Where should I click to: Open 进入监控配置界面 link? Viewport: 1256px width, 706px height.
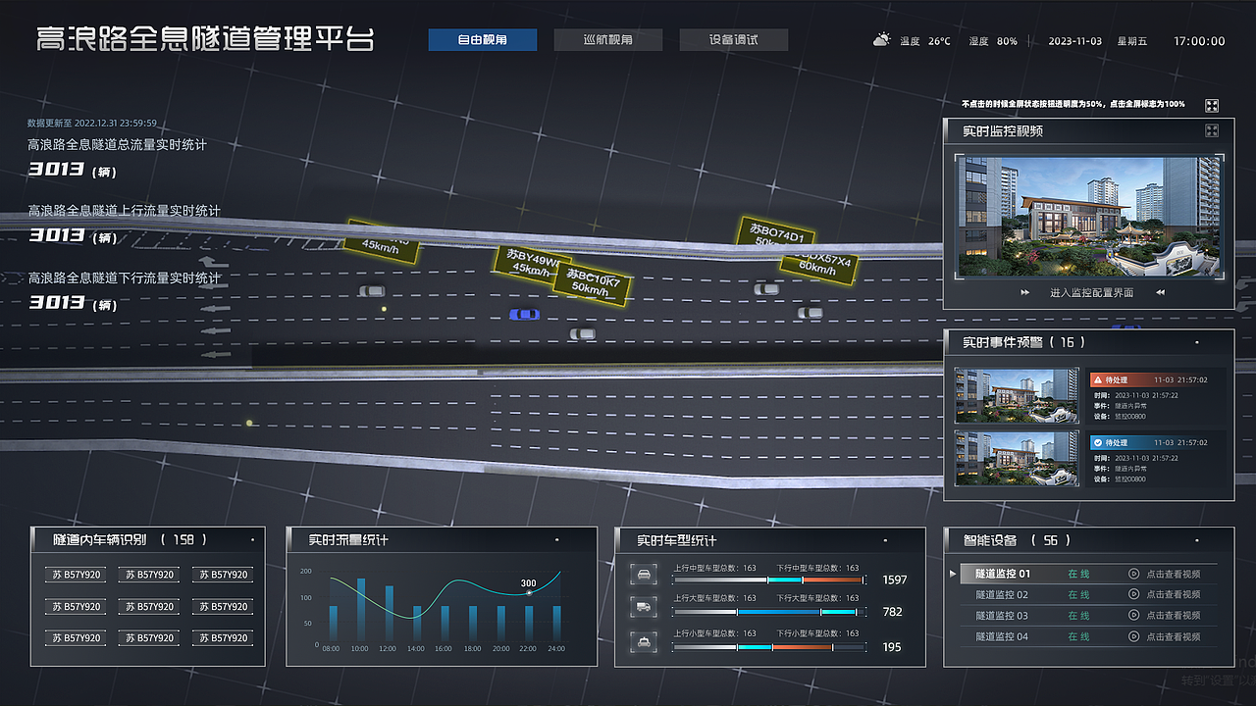[x=1091, y=292]
